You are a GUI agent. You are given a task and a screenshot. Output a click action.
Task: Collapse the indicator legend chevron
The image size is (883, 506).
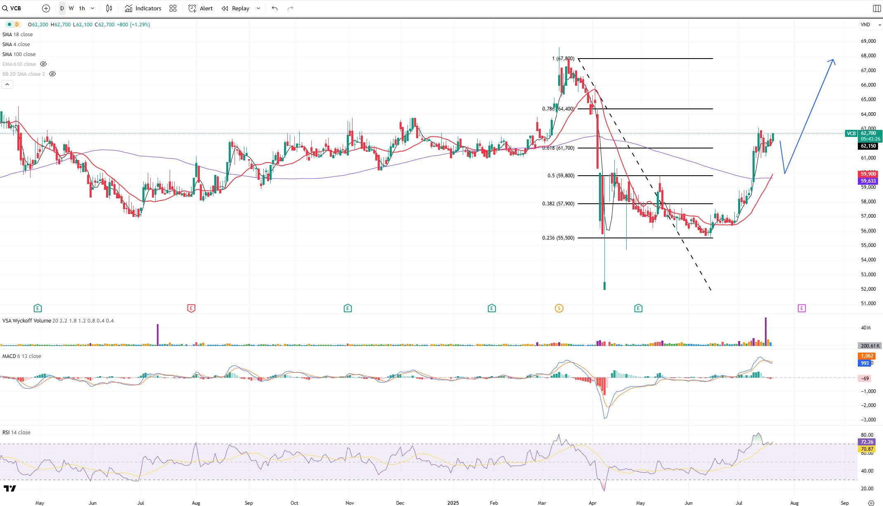coord(7,85)
